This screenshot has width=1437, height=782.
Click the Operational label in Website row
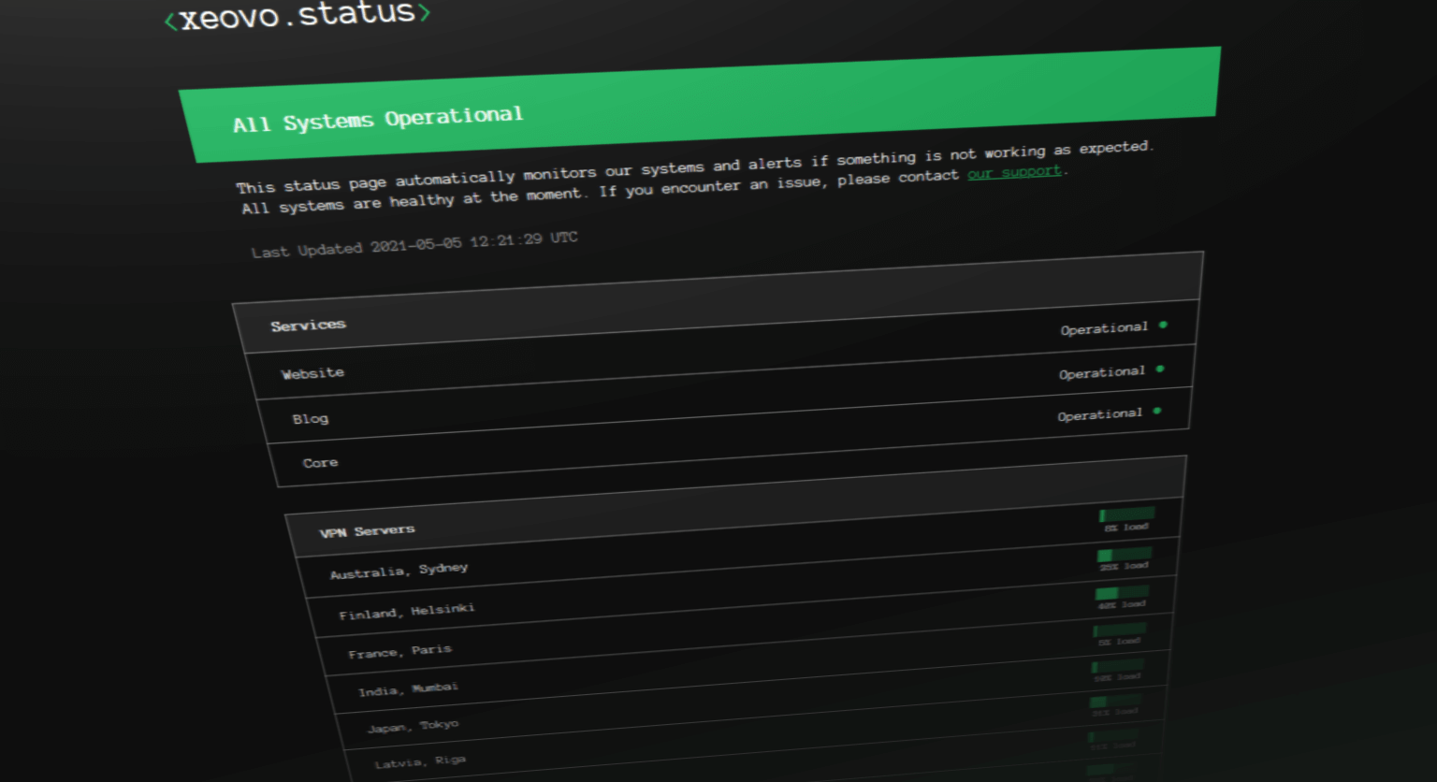[x=1104, y=328]
